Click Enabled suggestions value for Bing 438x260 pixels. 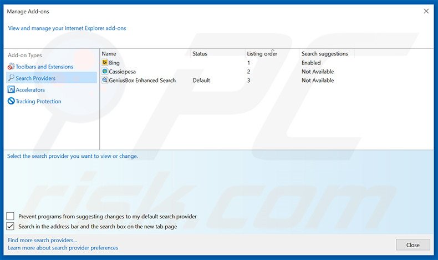(x=311, y=63)
